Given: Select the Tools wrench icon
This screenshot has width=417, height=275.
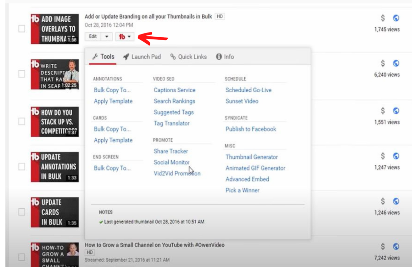Looking at the screenshot, I should 95,56.
